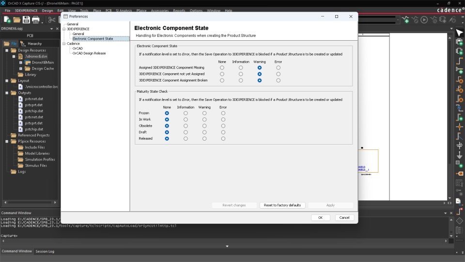
Task: Expand the DroneX6Main schematic folder
Action: point(20,63)
